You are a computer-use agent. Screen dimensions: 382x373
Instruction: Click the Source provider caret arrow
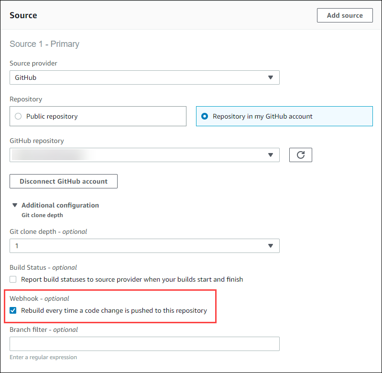pyautogui.click(x=270, y=77)
